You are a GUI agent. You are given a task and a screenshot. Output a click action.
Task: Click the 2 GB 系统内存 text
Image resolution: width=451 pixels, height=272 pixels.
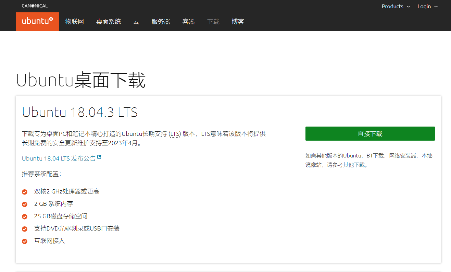click(53, 204)
